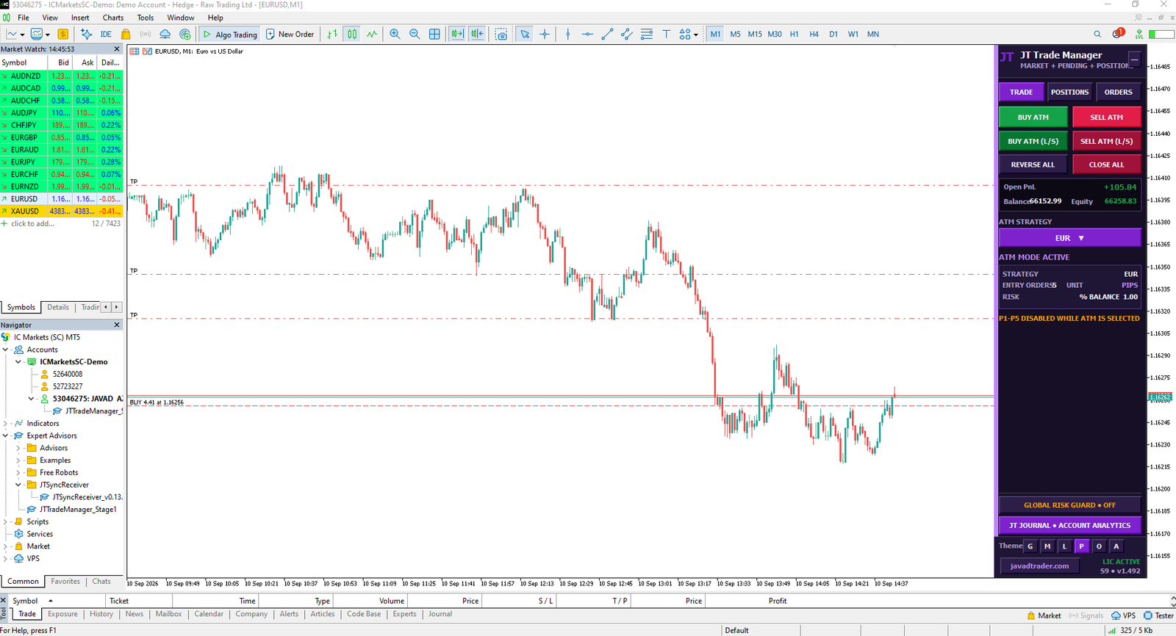Draw a vertical line tool
1176x636 pixels.
(567, 34)
